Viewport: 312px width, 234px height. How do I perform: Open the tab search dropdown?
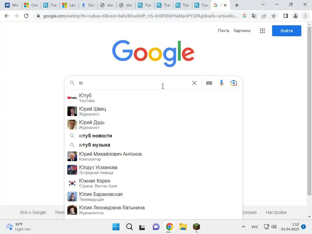[x=263, y=4]
